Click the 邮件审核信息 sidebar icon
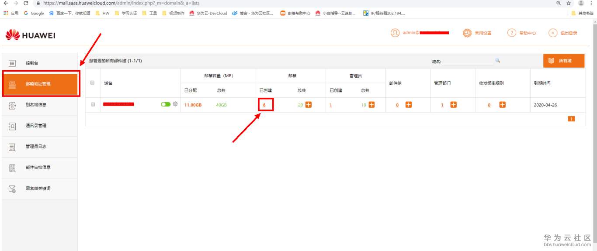Image resolution: width=597 pixels, height=251 pixels. coord(13,168)
